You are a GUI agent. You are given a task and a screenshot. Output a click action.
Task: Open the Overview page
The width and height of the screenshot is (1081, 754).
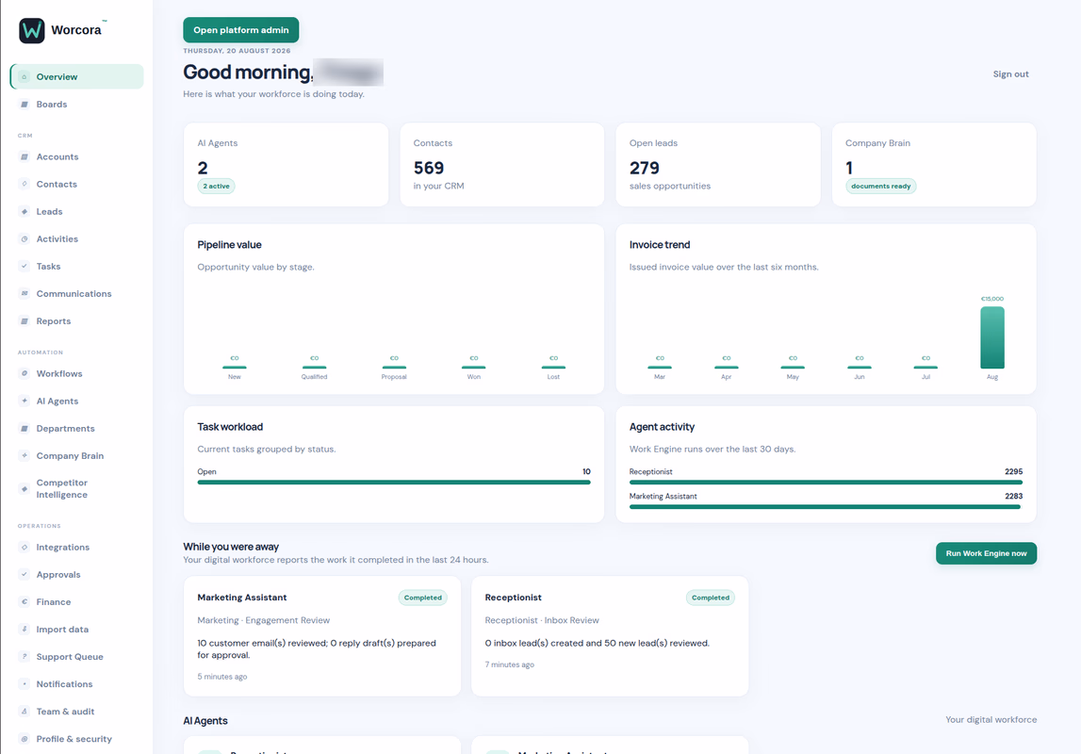coord(76,76)
